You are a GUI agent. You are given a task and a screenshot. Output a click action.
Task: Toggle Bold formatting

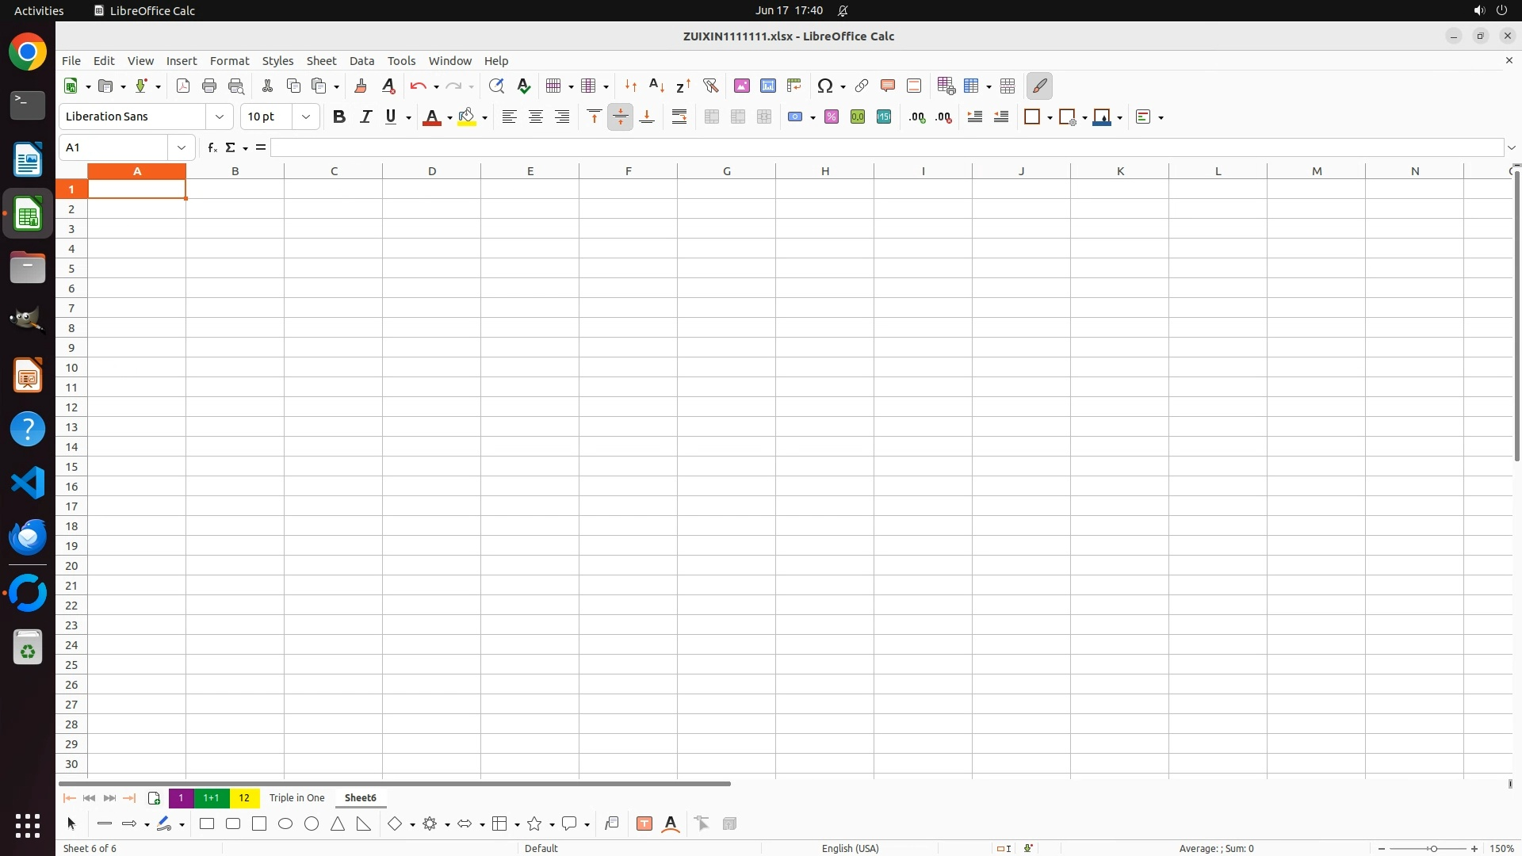(x=339, y=117)
